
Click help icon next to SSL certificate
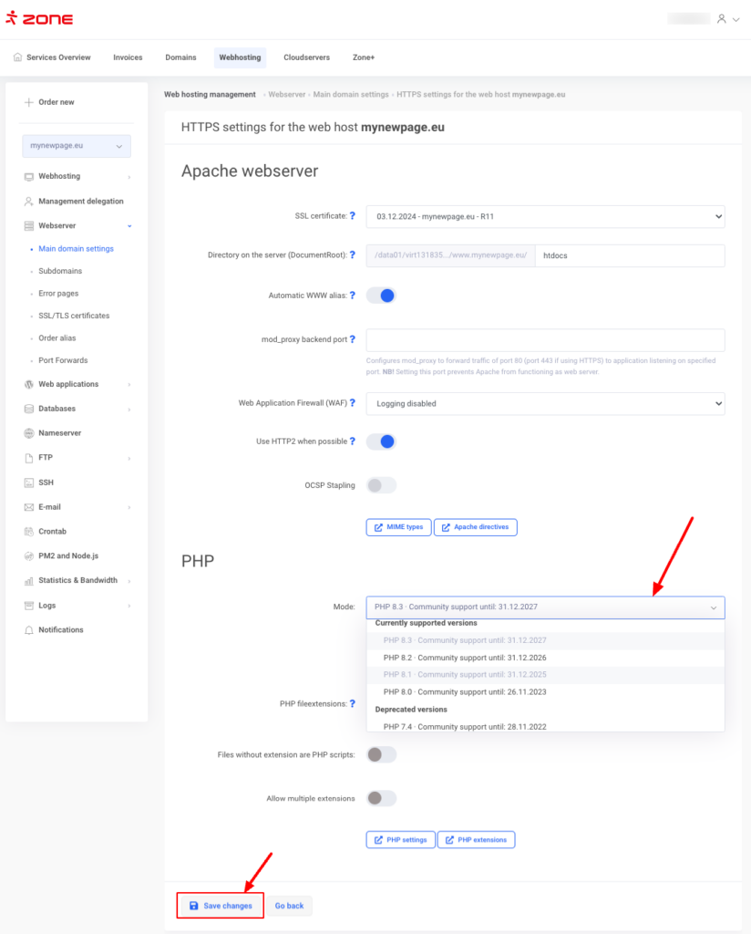coord(353,216)
